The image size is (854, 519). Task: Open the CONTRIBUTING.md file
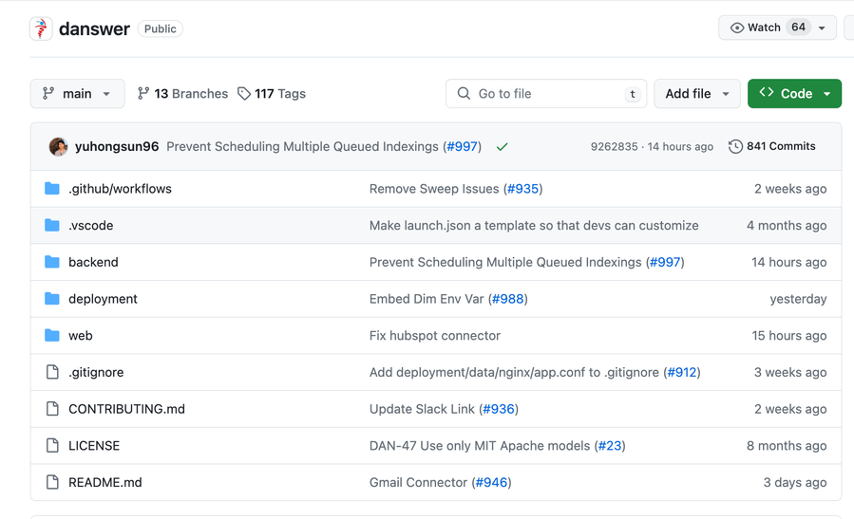(x=126, y=409)
